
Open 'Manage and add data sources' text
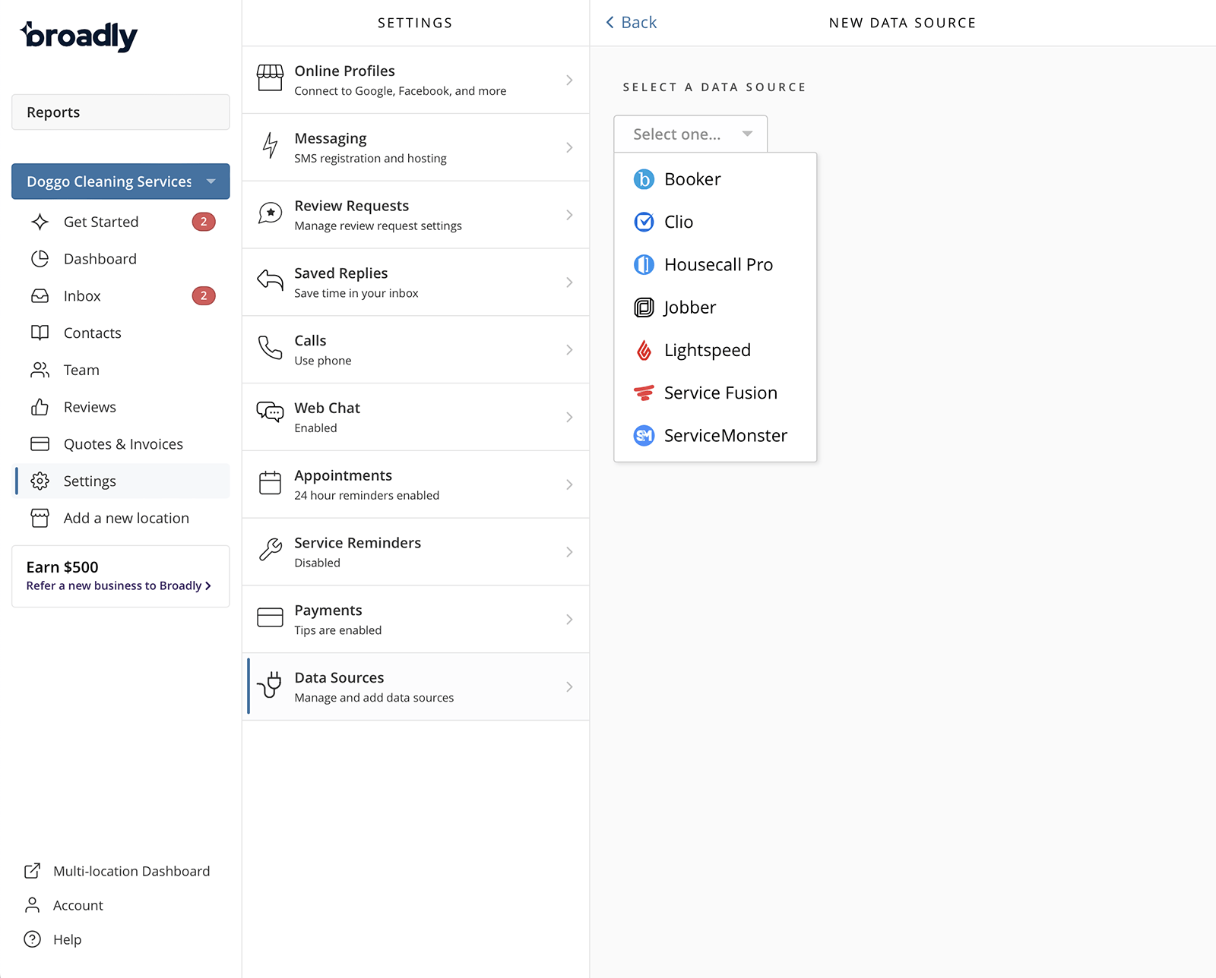[x=374, y=698]
